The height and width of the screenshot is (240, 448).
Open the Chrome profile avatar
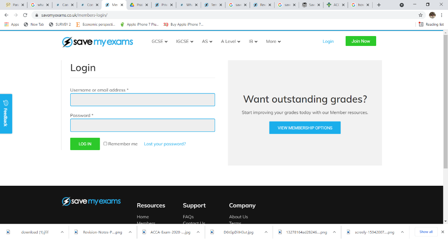432,15
